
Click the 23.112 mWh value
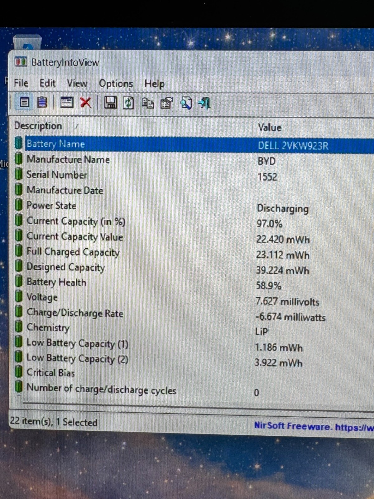point(283,255)
